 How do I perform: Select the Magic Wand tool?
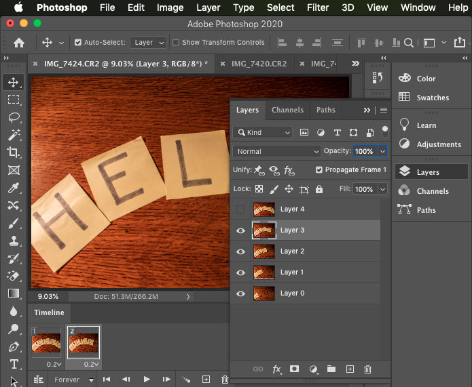tap(13, 135)
